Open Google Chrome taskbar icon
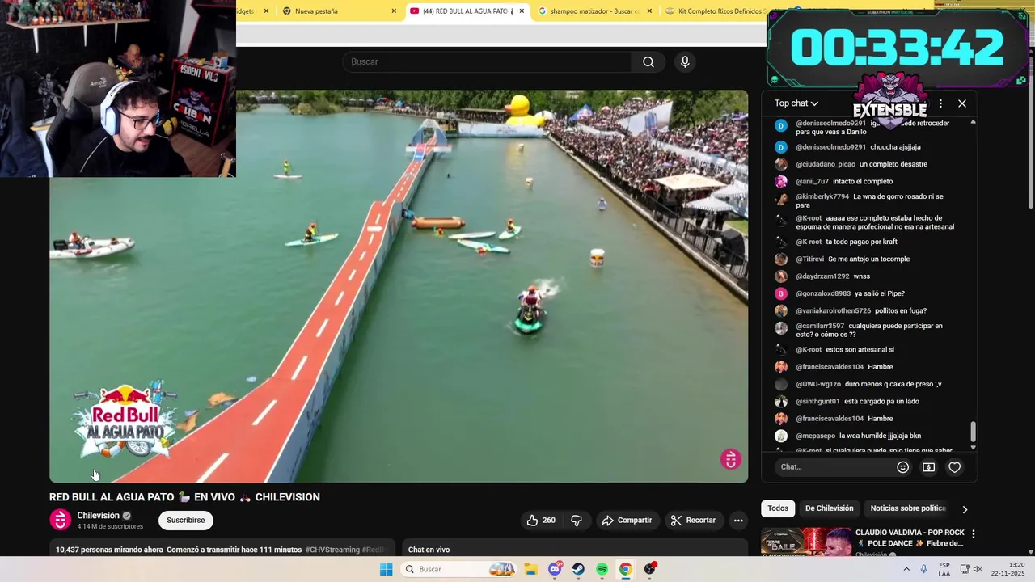1035x582 pixels. (x=625, y=569)
